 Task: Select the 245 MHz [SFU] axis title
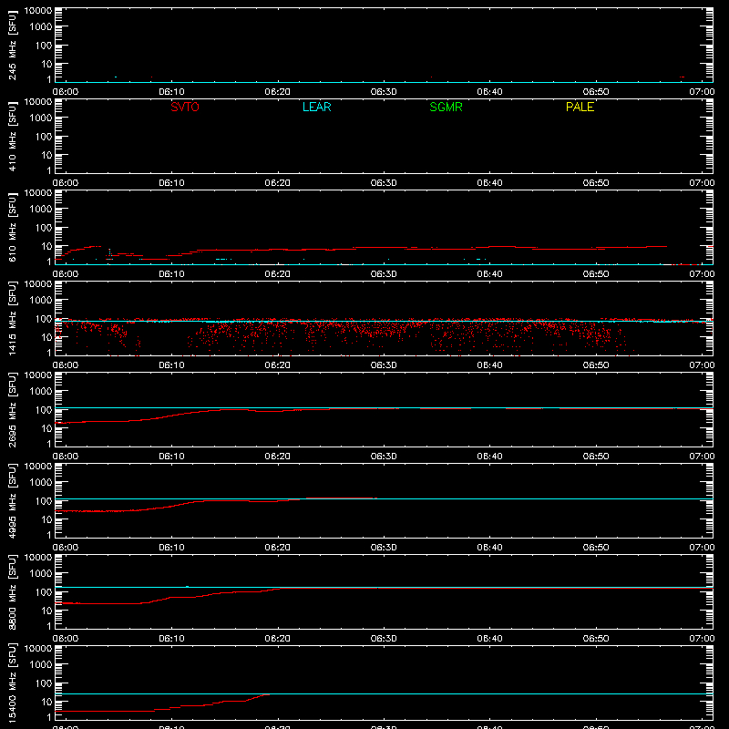tap(12, 45)
